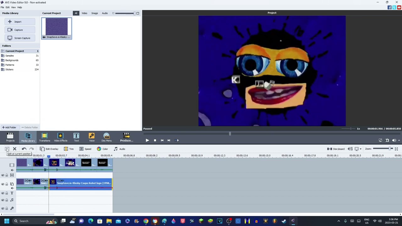This screenshot has height=226, width=402.
Task: Open the View menu
Action: click(14, 7)
